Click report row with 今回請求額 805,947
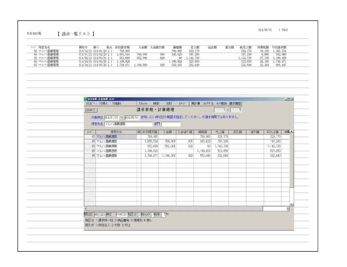Screen dimensions: 347x267 [160, 65]
